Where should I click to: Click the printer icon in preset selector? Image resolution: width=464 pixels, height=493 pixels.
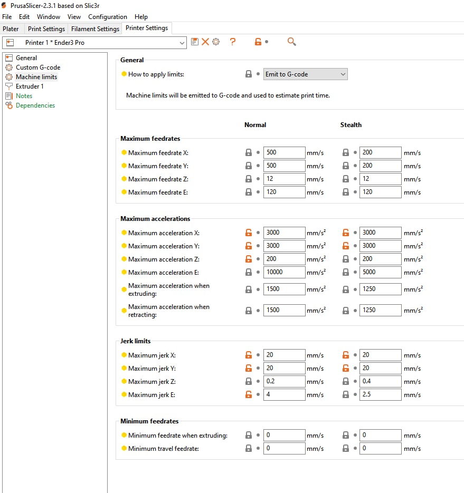[10, 43]
